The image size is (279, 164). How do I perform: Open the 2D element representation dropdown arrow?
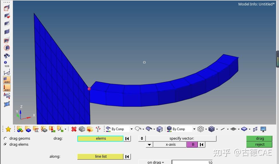point(239,129)
